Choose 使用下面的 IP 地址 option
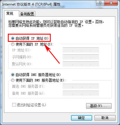Screen dimensions: 120x125 click(x=13, y=44)
